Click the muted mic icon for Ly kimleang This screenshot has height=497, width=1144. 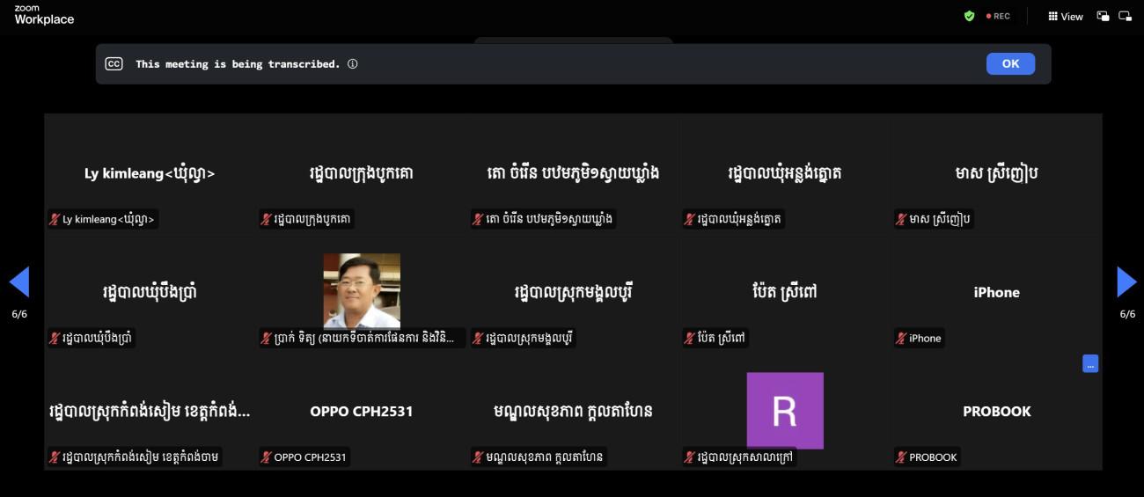coord(55,220)
